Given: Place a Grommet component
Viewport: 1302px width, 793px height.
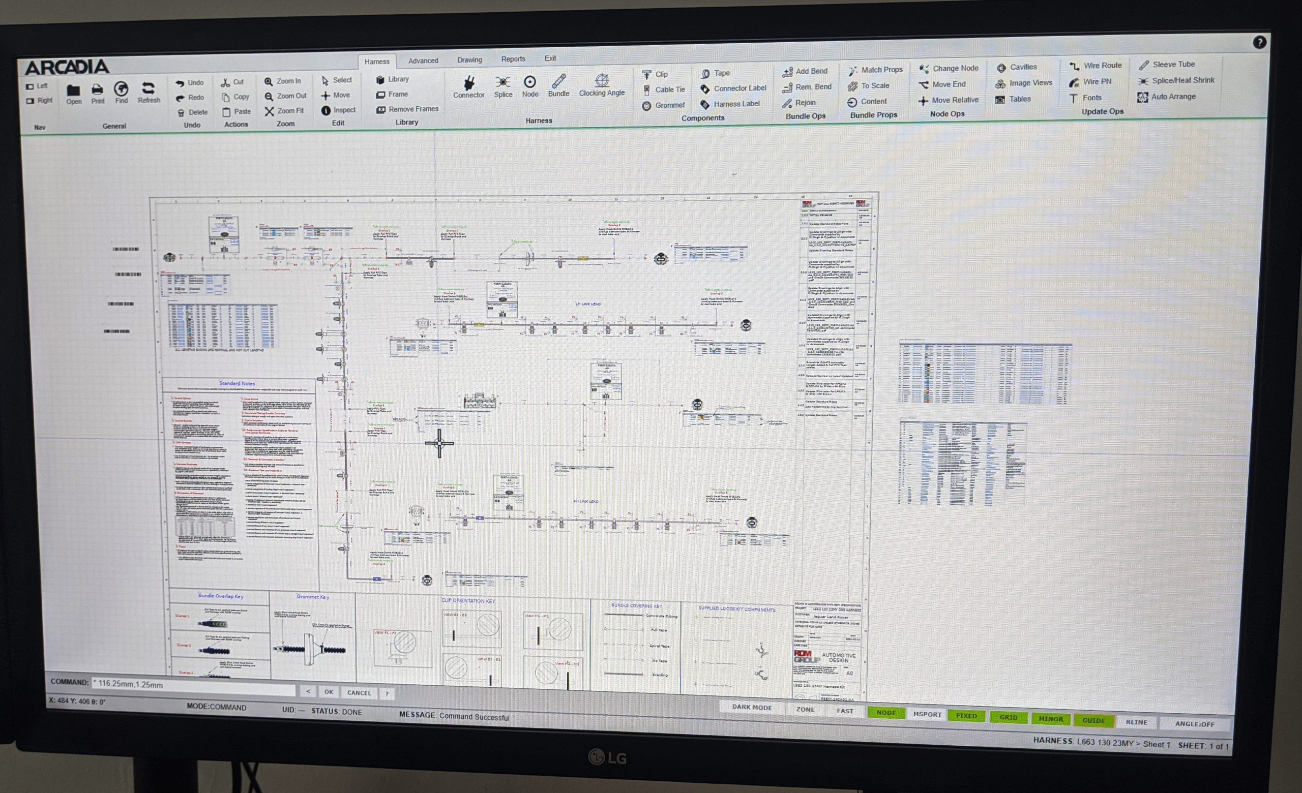Looking at the screenshot, I should click(665, 105).
